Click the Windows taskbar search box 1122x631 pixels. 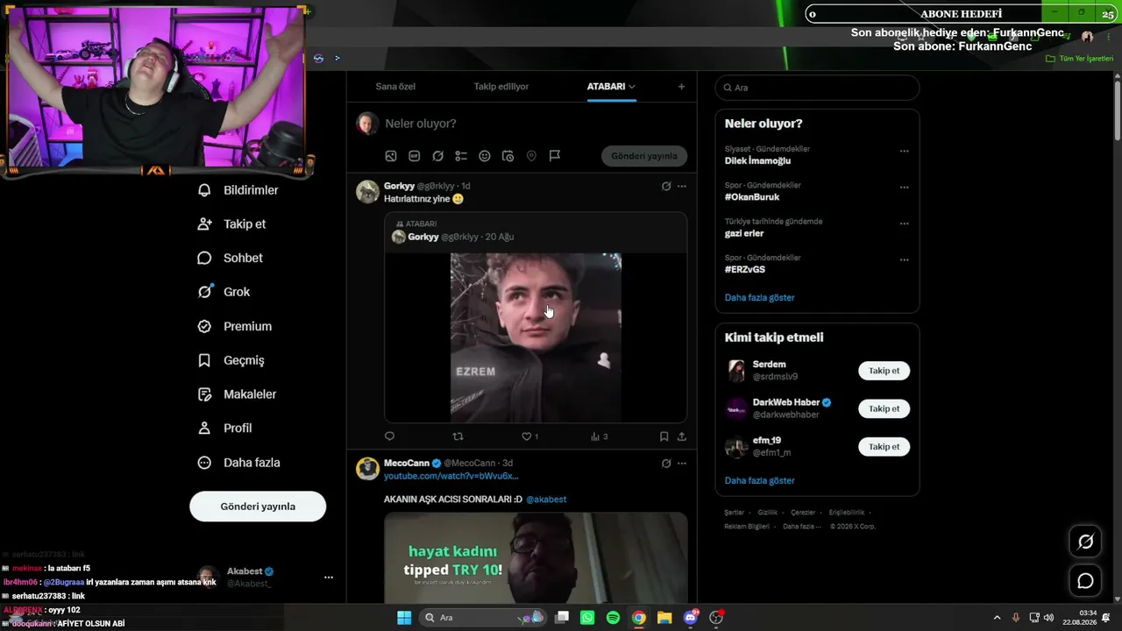[482, 618]
